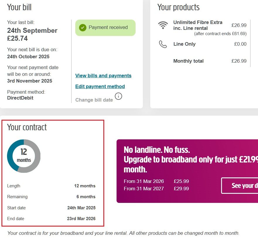Click the info icon next to Change bill date
This screenshot has height=238, width=258.
pyautogui.click(x=118, y=96)
